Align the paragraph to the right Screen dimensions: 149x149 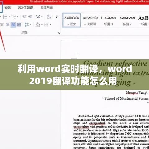point(7,25)
